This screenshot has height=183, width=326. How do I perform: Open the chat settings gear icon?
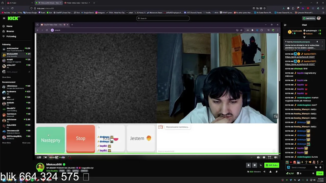click(x=313, y=173)
